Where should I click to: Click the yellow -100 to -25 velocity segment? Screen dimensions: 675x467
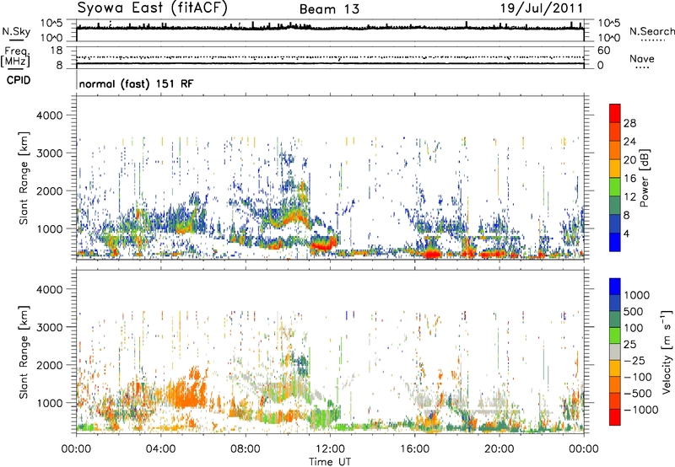click(615, 368)
